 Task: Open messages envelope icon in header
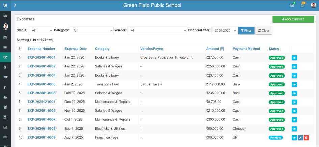(292, 5)
